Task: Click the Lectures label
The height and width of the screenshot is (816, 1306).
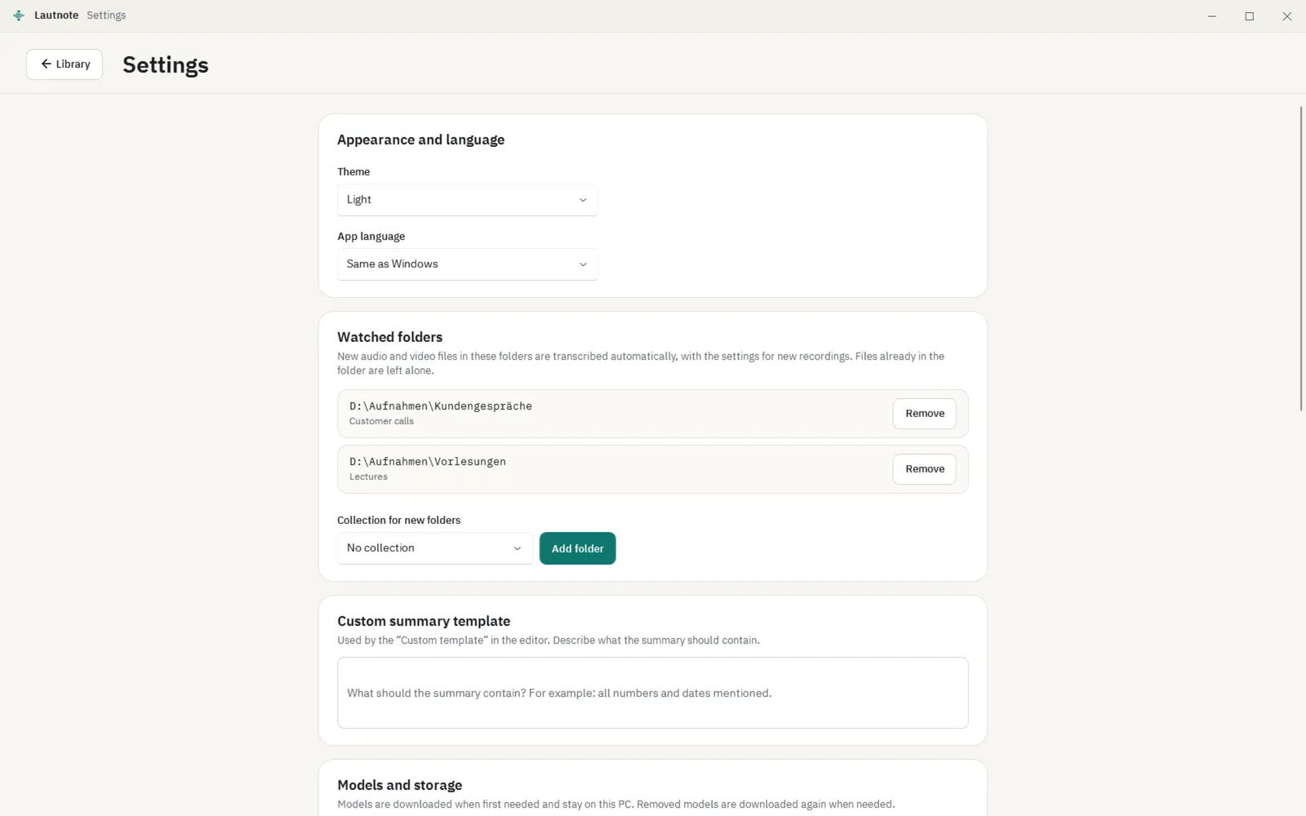Action: [368, 477]
